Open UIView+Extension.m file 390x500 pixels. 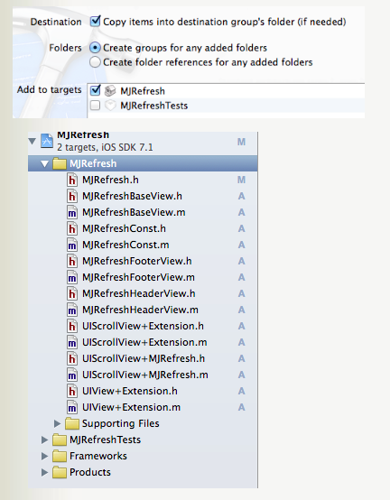point(132,407)
